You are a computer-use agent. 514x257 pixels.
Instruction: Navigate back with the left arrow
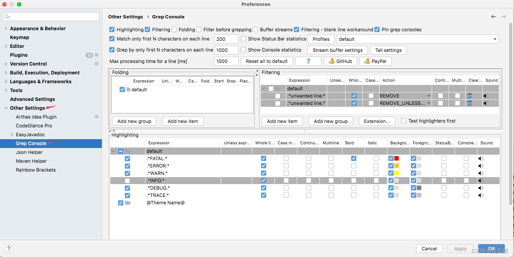493,17
